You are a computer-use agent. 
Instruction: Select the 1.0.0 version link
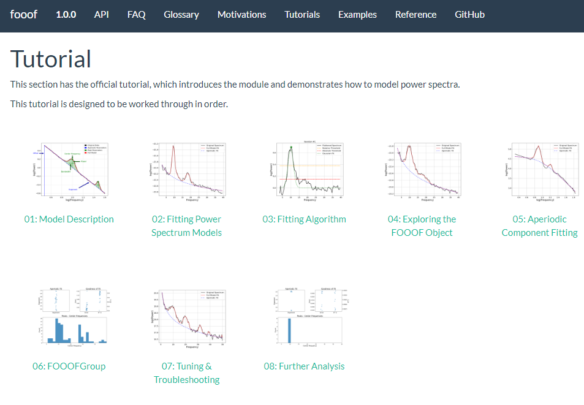[66, 15]
